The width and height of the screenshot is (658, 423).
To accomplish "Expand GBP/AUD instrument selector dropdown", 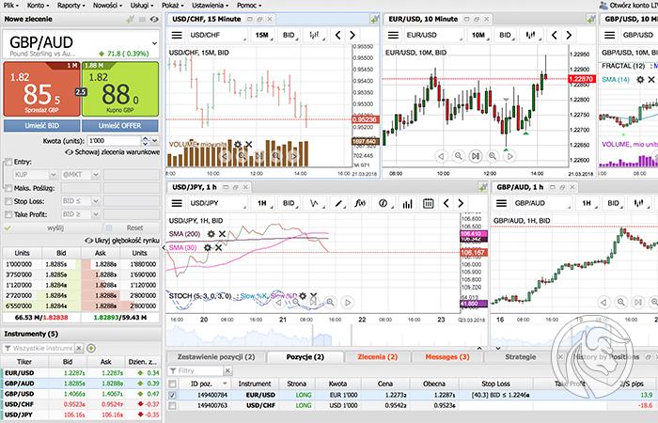I will pos(154,43).
